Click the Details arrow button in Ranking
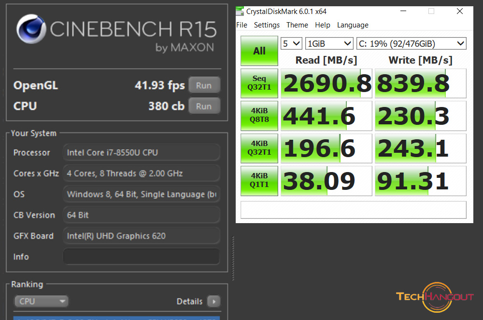The width and height of the screenshot is (483, 320). (x=214, y=301)
